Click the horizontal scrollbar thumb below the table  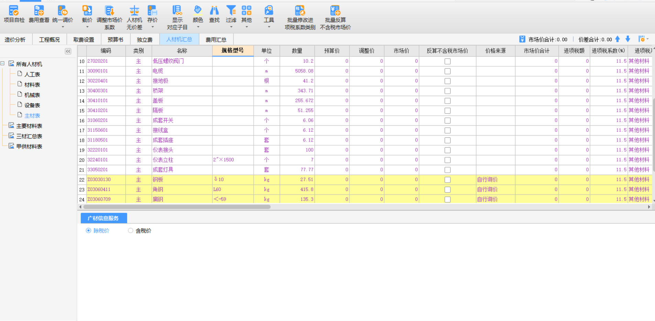tap(177, 207)
